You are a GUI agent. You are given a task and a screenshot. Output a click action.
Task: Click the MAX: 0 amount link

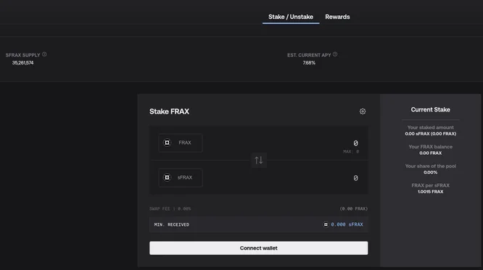tap(351, 151)
